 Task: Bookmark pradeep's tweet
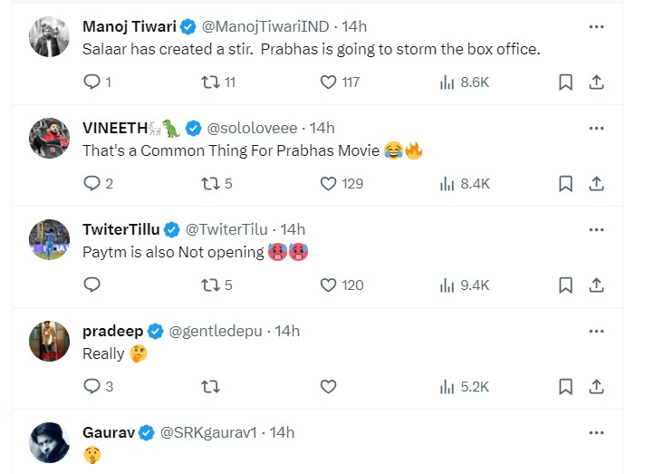(565, 386)
